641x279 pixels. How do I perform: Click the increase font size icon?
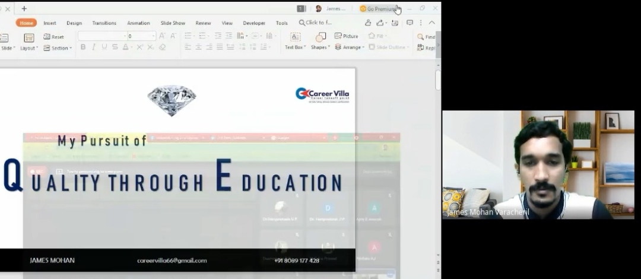(x=162, y=36)
